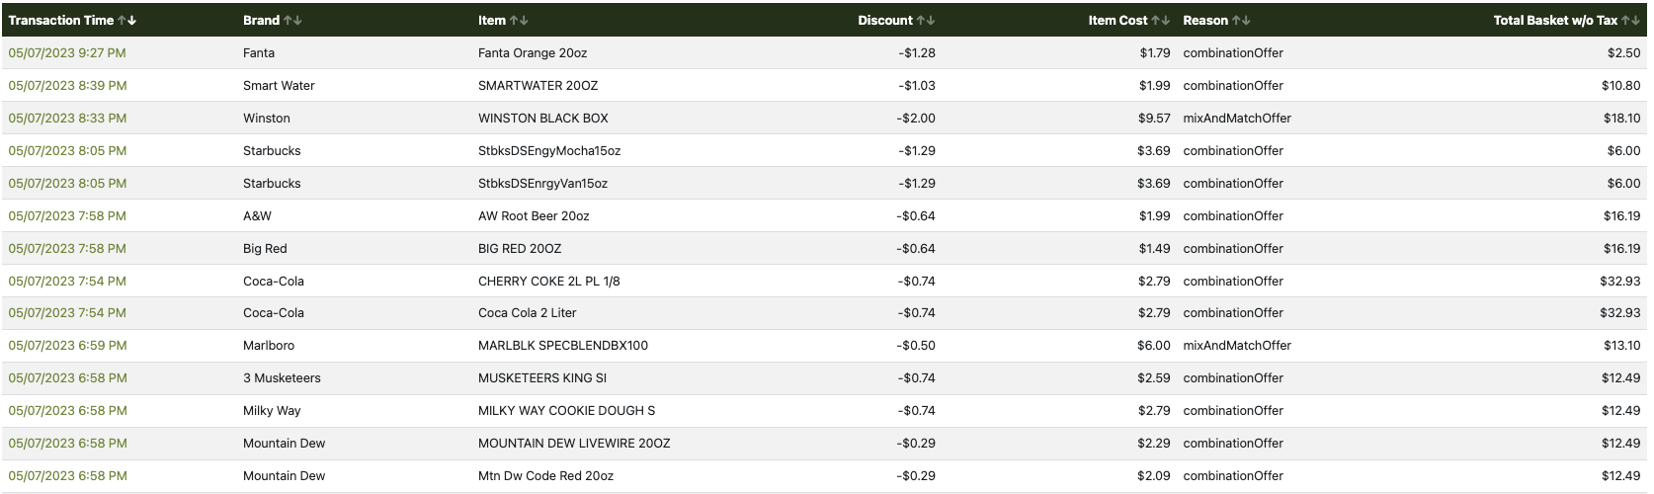Sort table using Item column arrows
1654x494 pixels.
[x=519, y=21]
